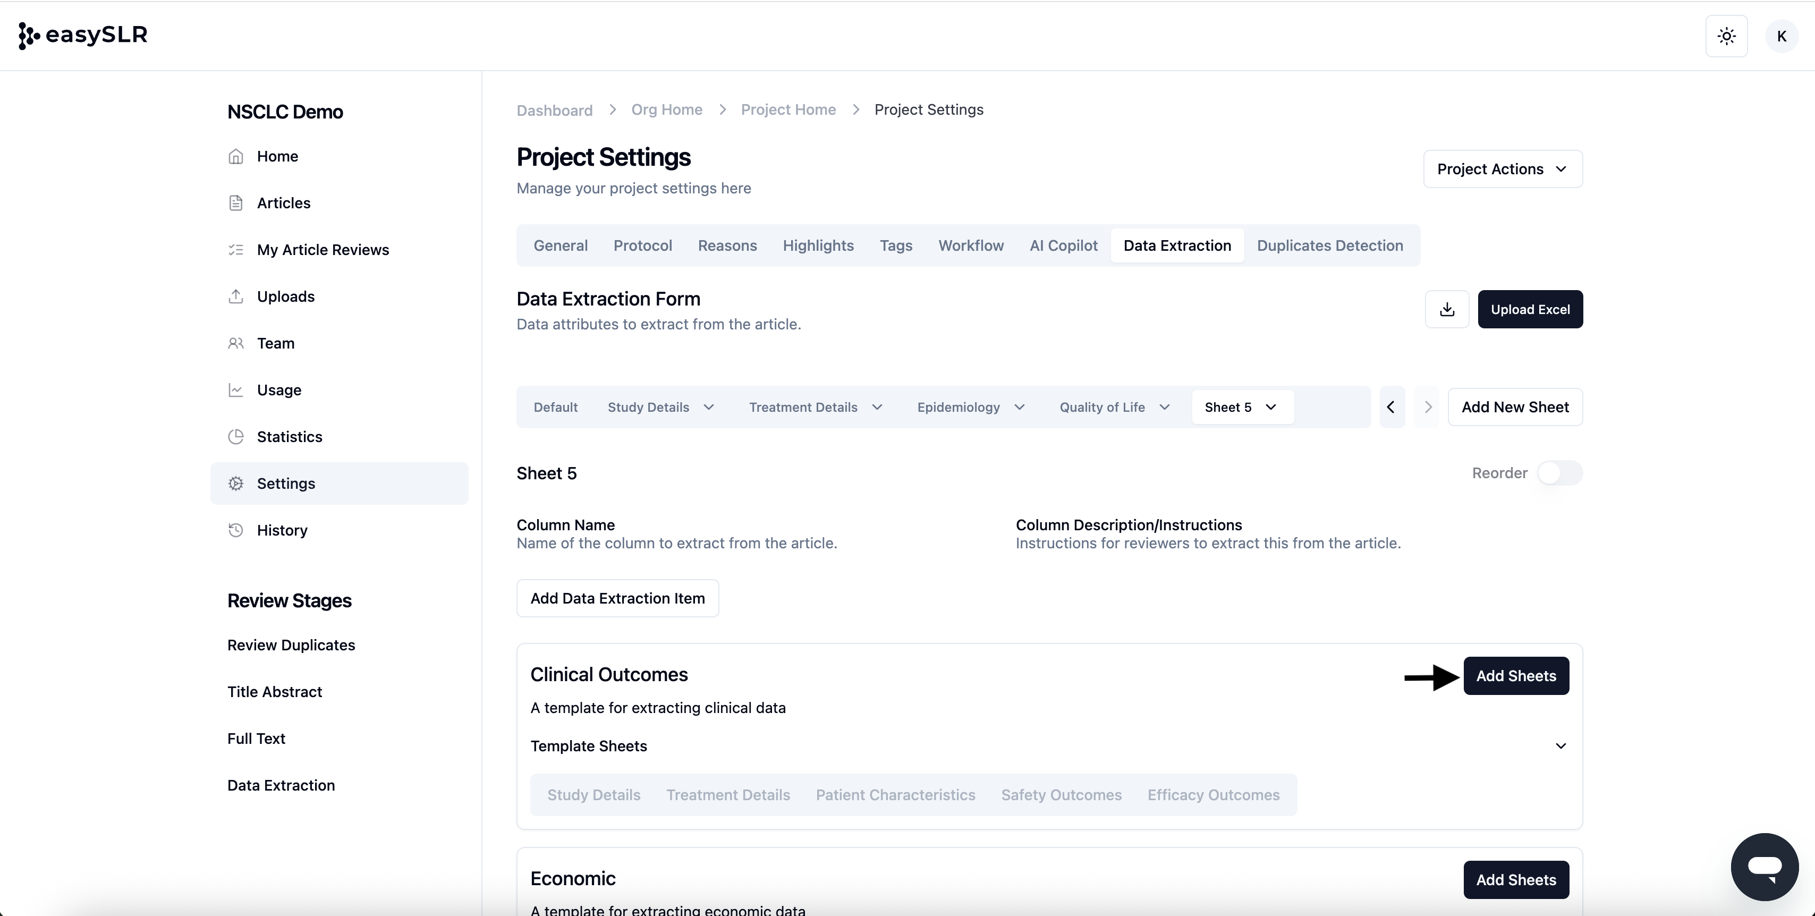1815x916 pixels.
Task: Go to Dashboard breadcrumb link
Action: 555,110
